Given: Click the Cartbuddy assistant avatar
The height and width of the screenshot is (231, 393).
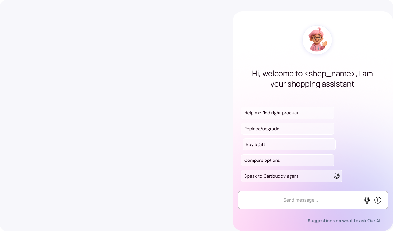Looking at the screenshot, I should click(x=317, y=40).
